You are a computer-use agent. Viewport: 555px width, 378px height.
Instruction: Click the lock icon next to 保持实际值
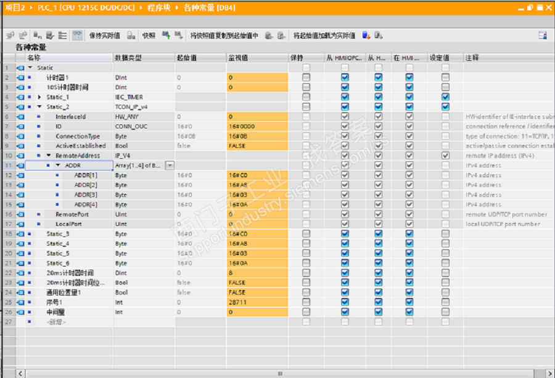[131, 35]
